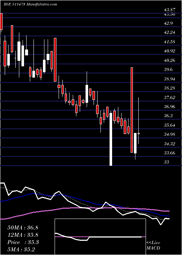The height and width of the screenshot is (255, 182).
Task: Click the 43.87 price axis label
Action: point(170,10)
